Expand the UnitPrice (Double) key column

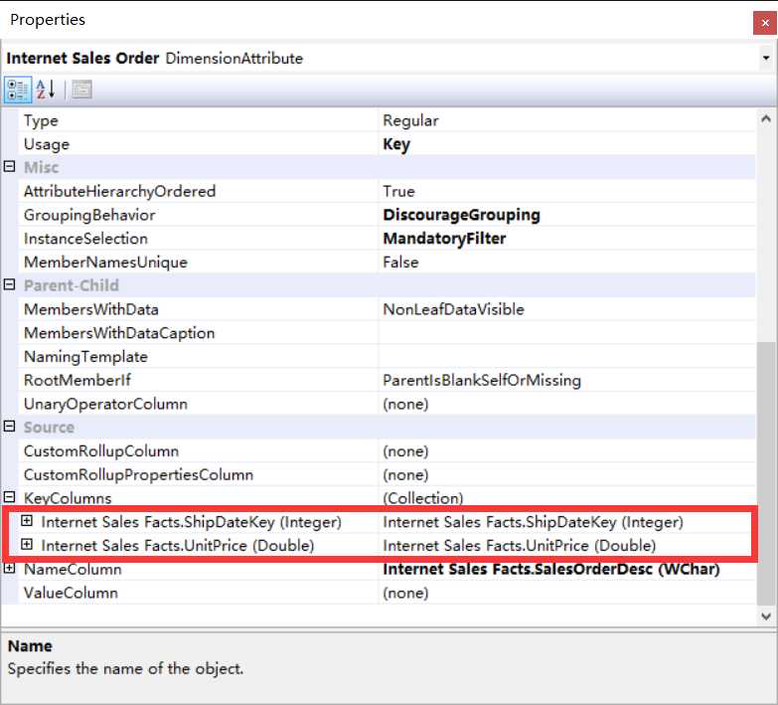click(x=27, y=545)
